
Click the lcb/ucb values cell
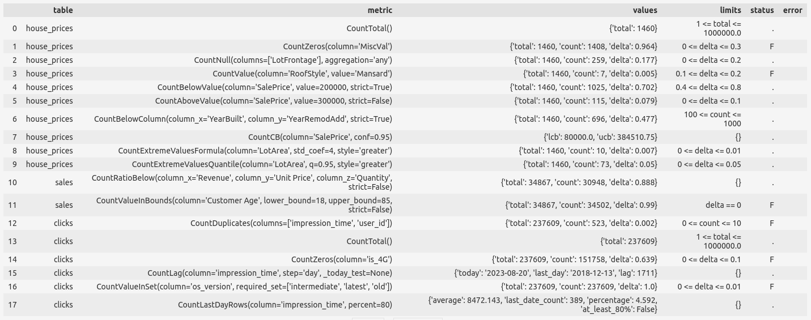coord(600,137)
